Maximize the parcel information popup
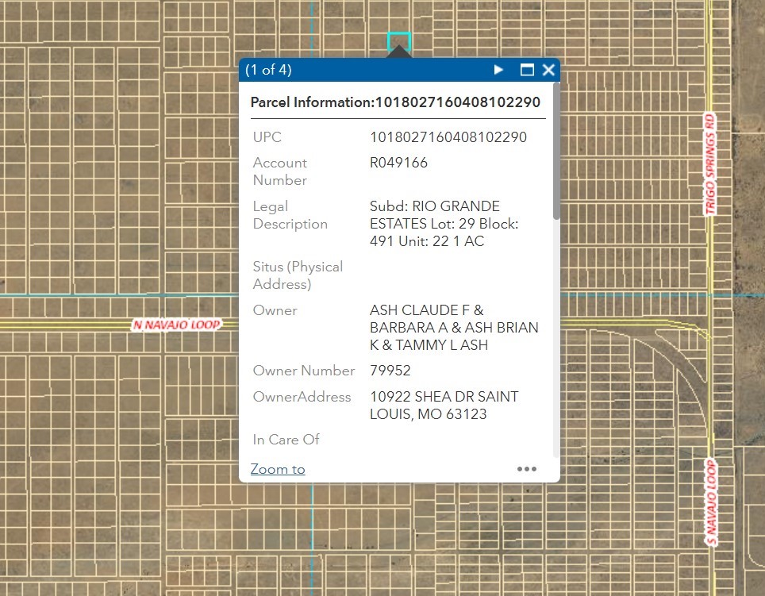The image size is (765, 596). (527, 70)
